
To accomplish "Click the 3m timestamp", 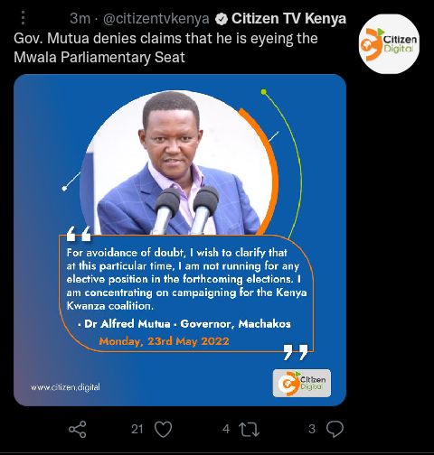I will click(80, 19).
